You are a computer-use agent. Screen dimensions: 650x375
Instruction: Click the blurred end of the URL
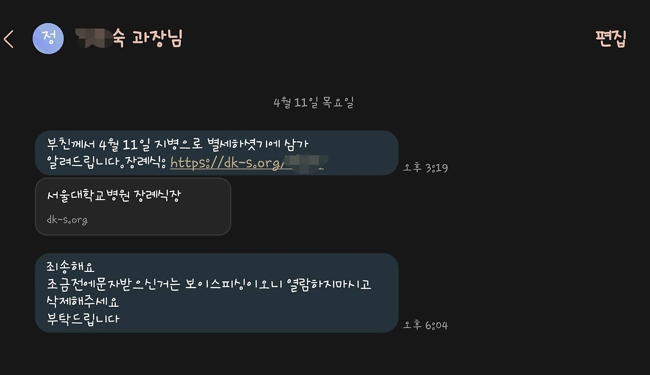(x=304, y=162)
